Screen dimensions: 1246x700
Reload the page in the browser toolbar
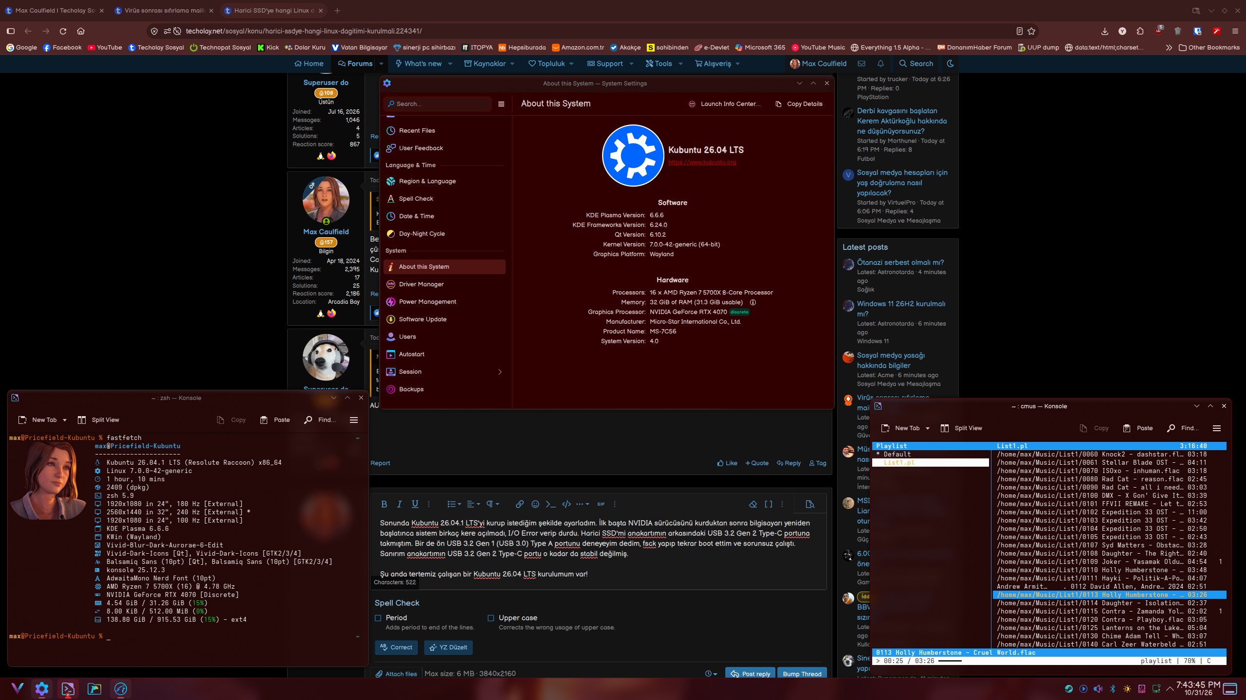coord(63,31)
